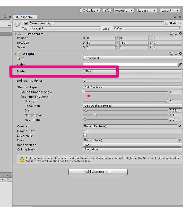Enable the Draw Halo checkbox

coord(85,136)
